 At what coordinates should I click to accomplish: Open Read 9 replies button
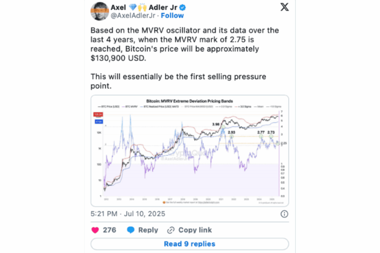coord(190,244)
